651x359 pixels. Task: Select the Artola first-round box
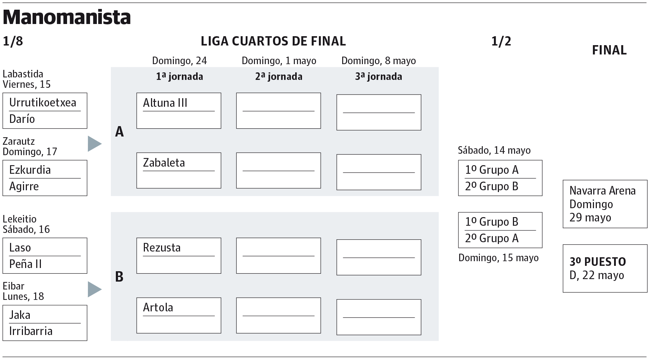[179, 316]
